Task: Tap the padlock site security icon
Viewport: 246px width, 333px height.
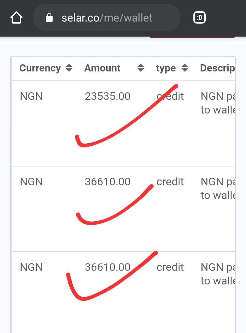Action: 49,18
